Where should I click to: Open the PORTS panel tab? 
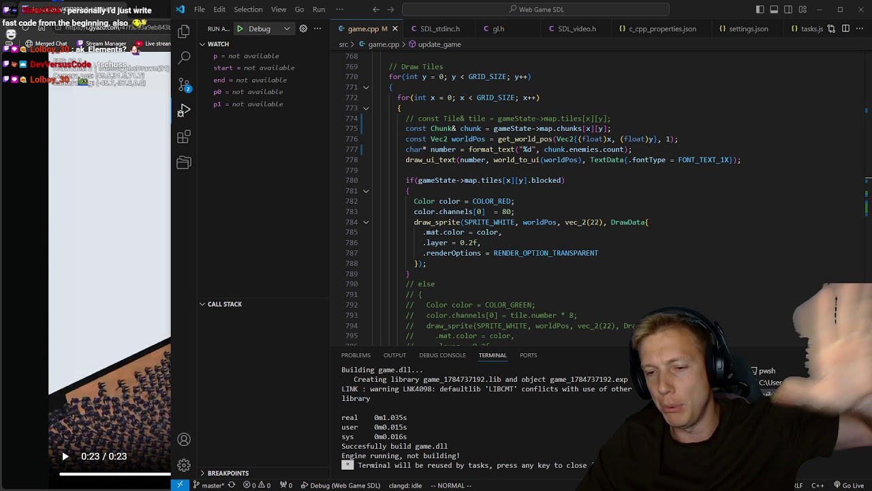pyautogui.click(x=528, y=355)
